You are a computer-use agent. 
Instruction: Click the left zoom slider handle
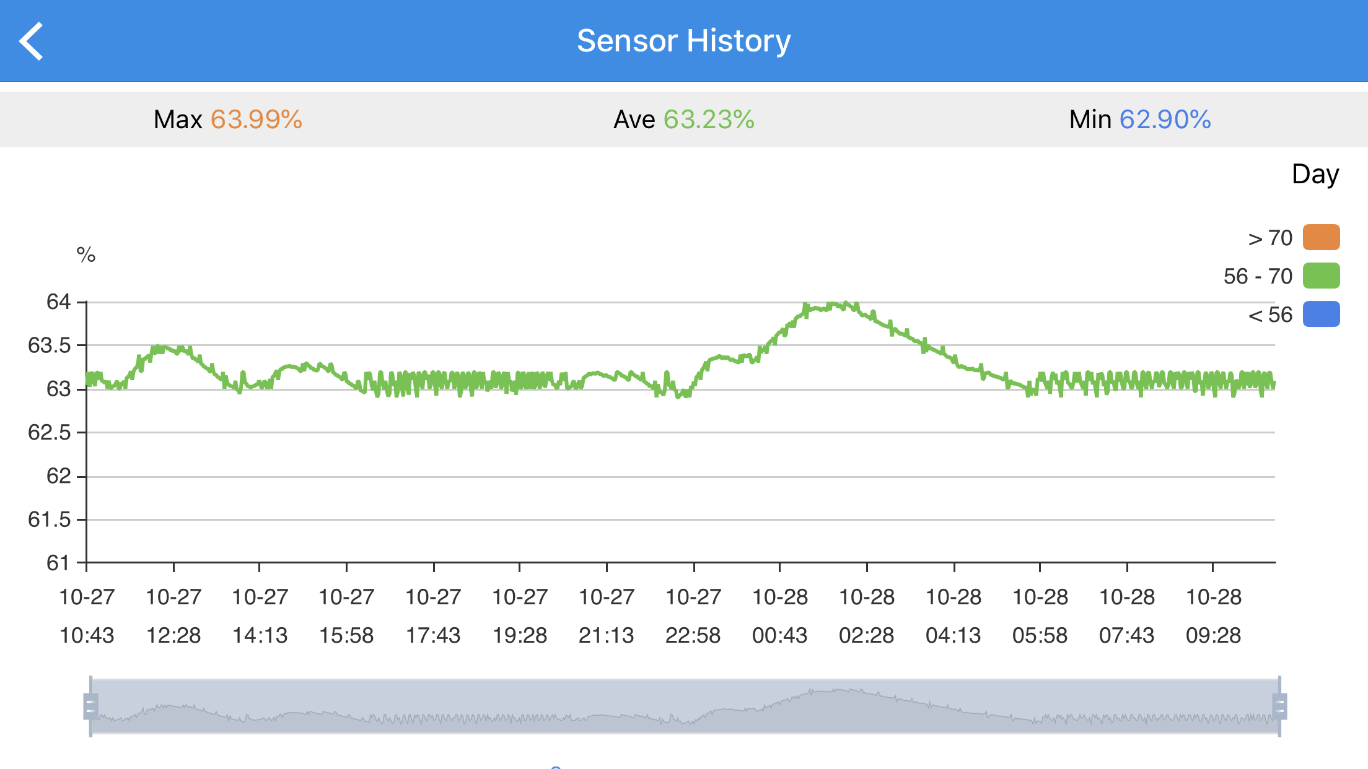(90, 706)
